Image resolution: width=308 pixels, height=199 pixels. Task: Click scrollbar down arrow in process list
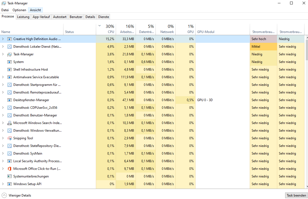tap(306, 187)
